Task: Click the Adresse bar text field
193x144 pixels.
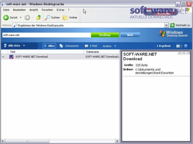Action: point(89,25)
